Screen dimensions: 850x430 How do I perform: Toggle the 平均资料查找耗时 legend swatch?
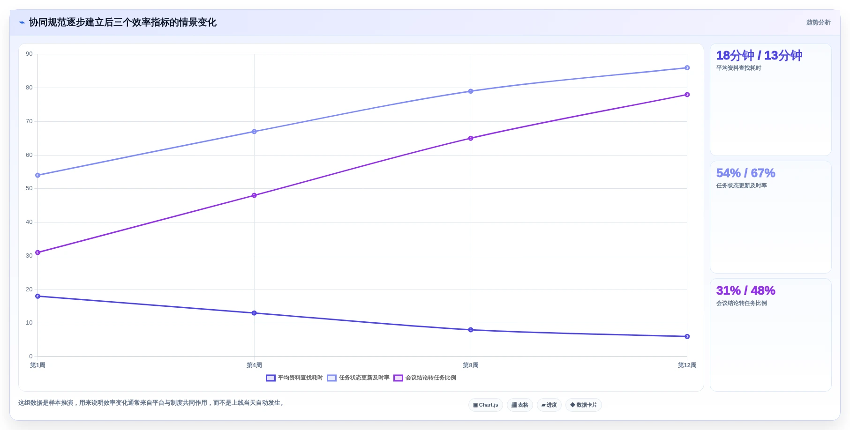click(x=271, y=378)
